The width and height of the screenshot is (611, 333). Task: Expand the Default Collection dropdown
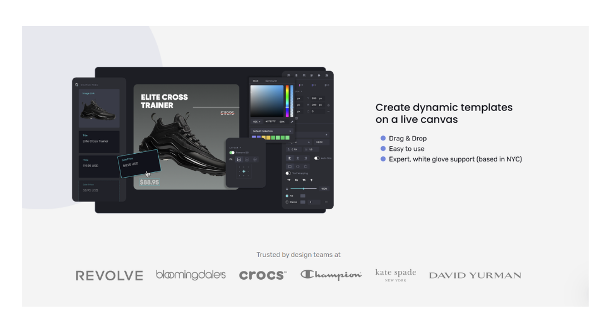[x=289, y=132]
